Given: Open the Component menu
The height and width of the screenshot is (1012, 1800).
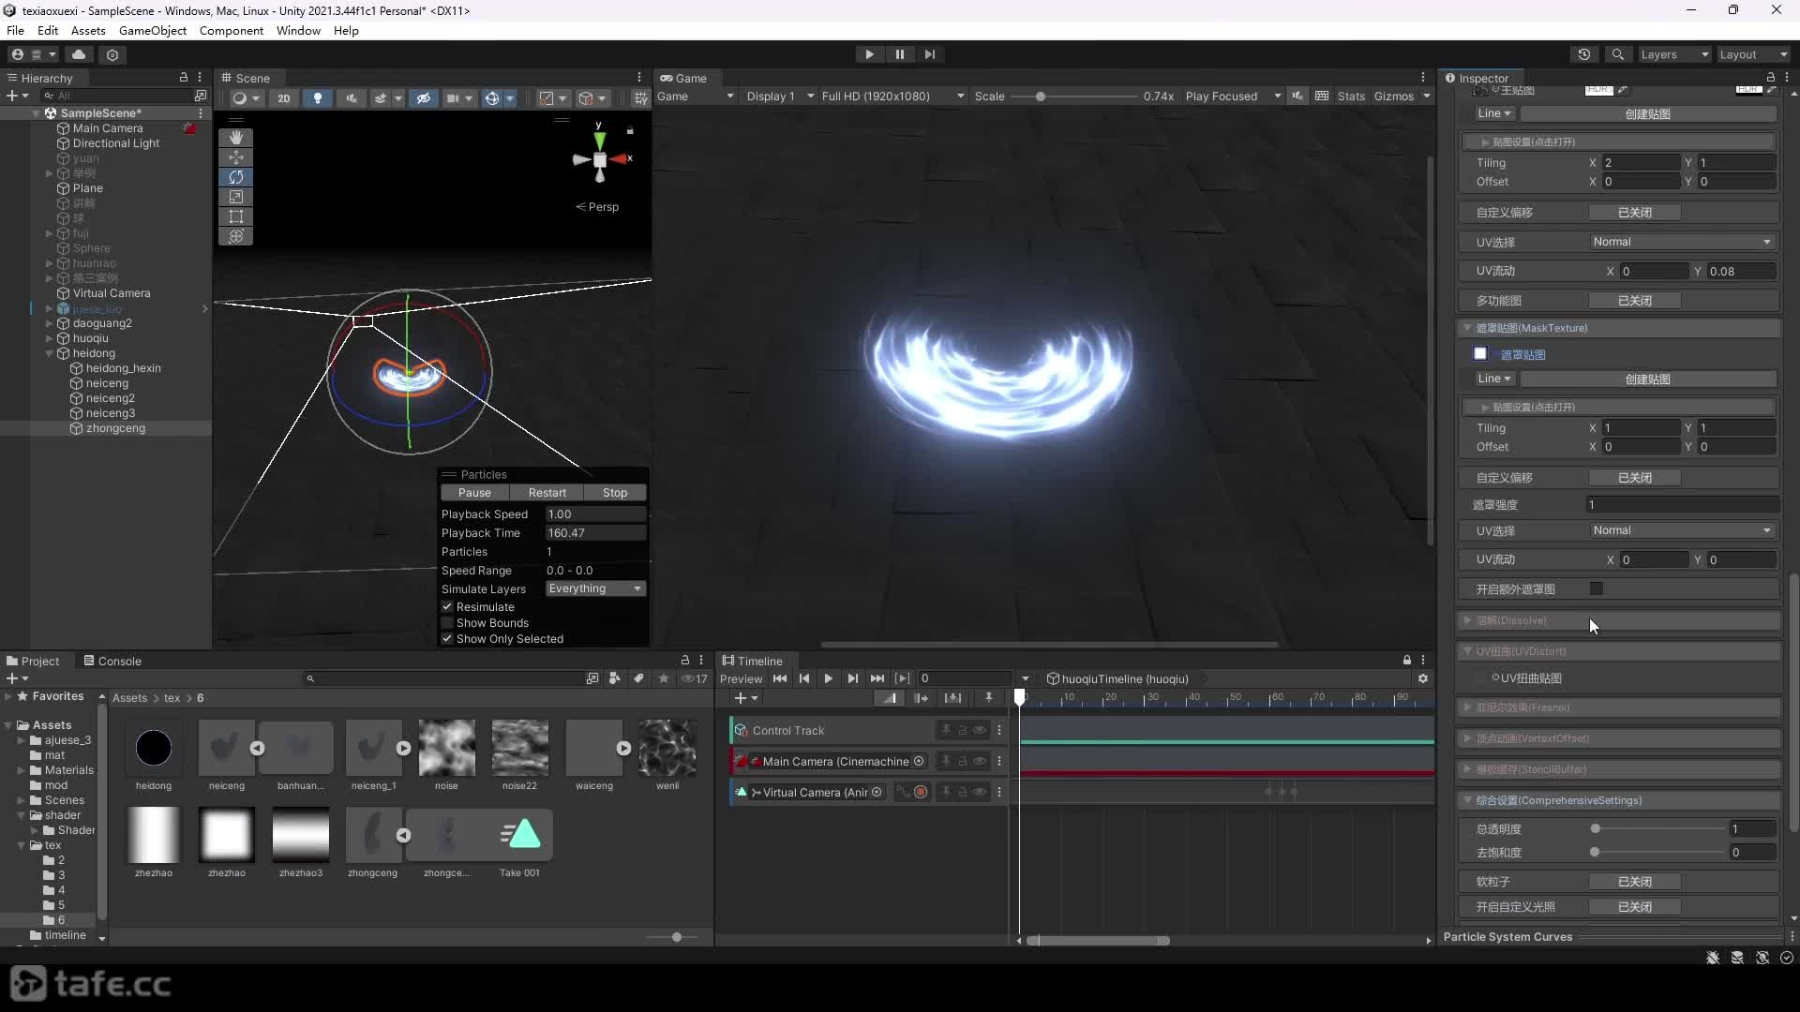Looking at the screenshot, I should (231, 30).
